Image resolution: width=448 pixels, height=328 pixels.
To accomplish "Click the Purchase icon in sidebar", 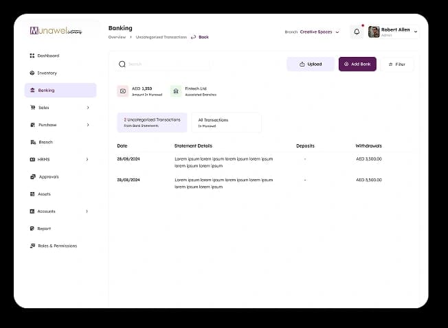I will click(x=32, y=125).
